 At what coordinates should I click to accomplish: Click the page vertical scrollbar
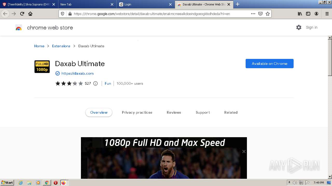pyautogui.click(x=330, y=58)
